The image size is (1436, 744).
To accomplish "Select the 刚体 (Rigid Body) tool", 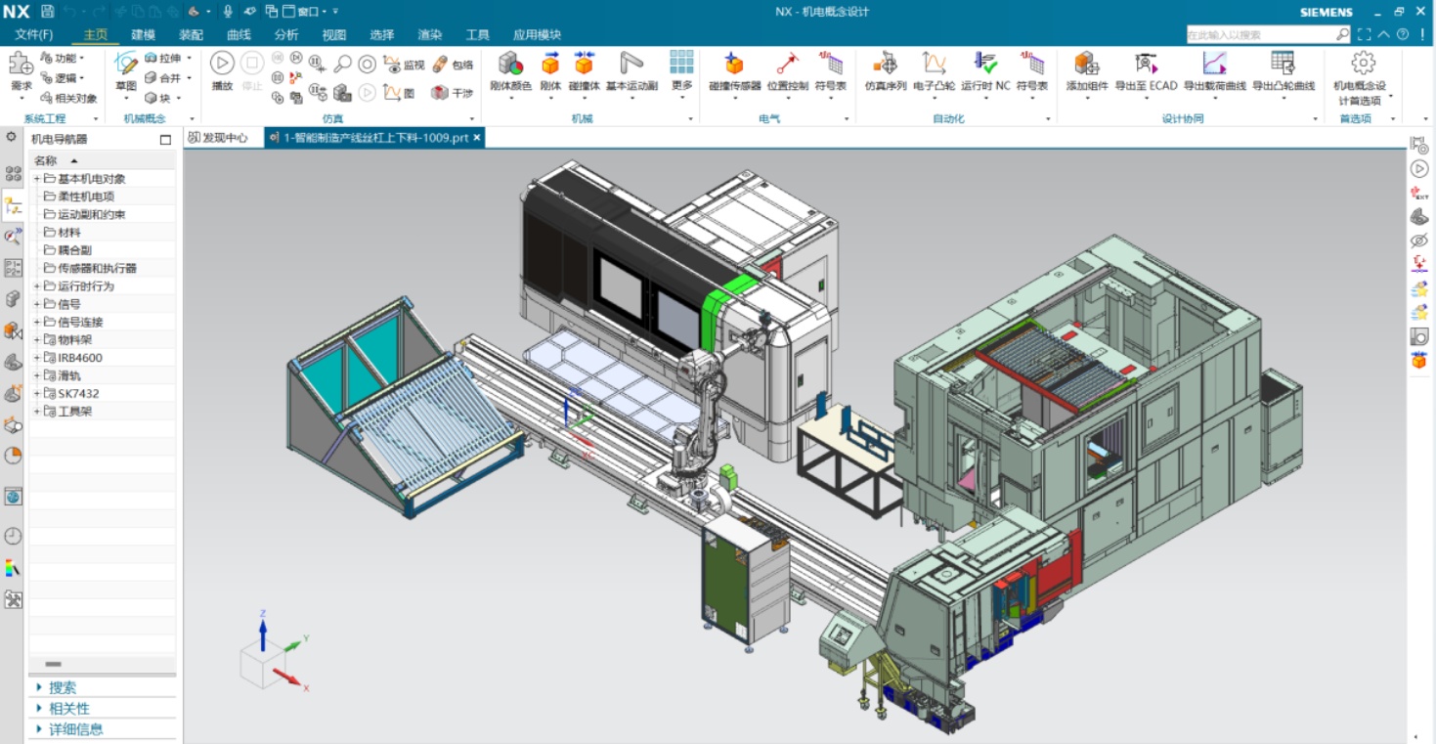I will (550, 65).
